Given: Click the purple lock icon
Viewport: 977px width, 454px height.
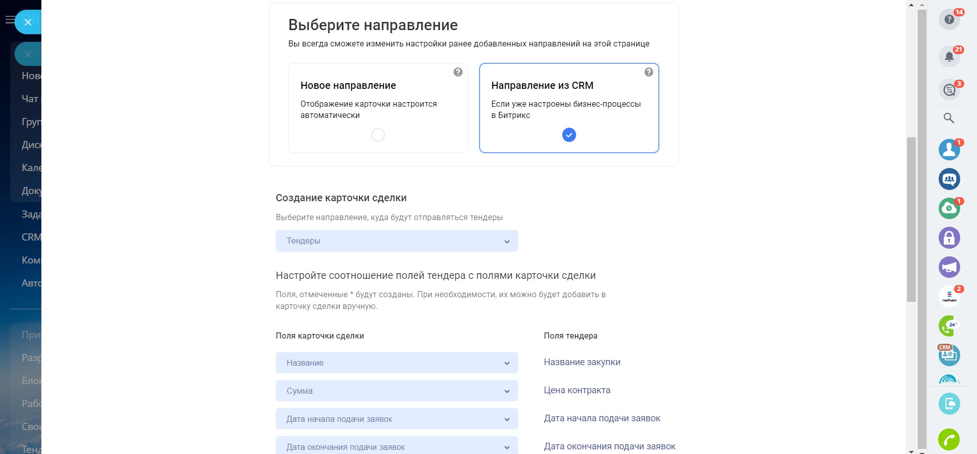Looking at the screenshot, I should (949, 238).
